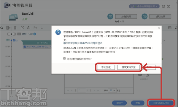
Task: Click the 排程快照 button
Action: click(126, 17)
